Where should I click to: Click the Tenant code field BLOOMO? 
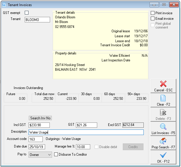(x=37, y=19)
